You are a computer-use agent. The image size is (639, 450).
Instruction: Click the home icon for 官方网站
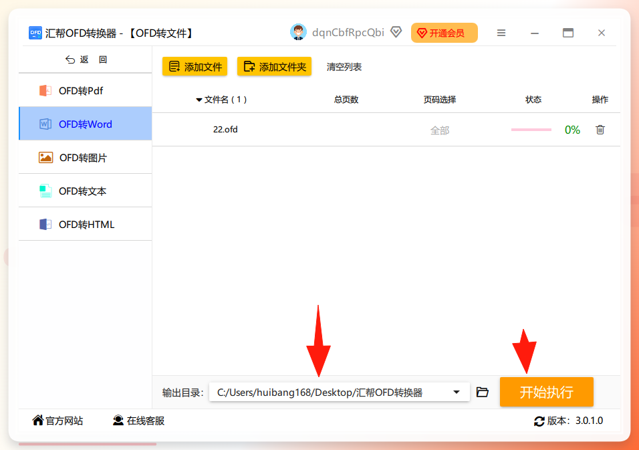click(x=38, y=420)
